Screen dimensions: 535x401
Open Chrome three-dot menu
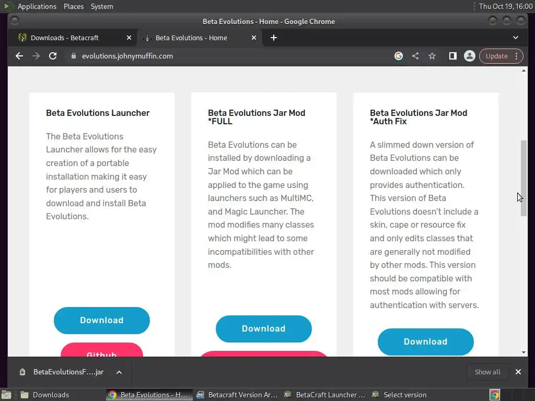click(517, 56)
